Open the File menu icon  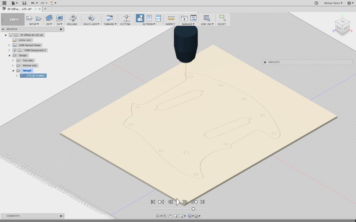coord(14,3)
